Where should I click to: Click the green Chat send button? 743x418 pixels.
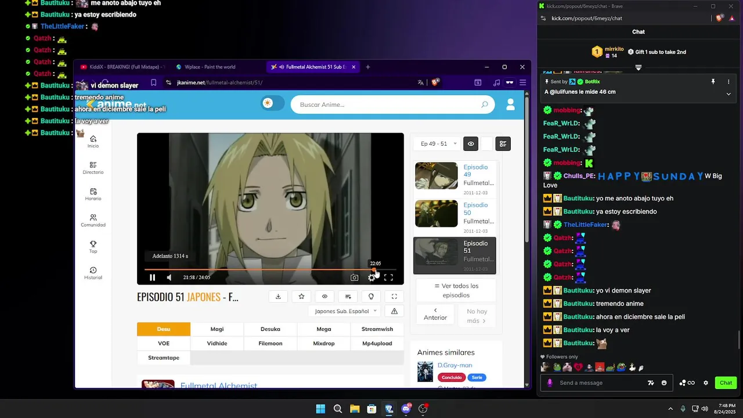tap(726, 383)
